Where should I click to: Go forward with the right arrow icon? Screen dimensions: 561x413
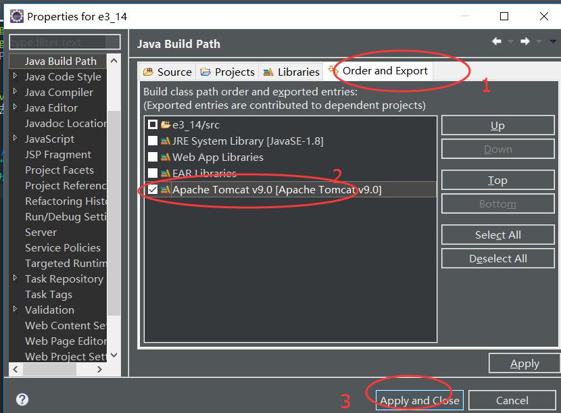pos(525,41)
